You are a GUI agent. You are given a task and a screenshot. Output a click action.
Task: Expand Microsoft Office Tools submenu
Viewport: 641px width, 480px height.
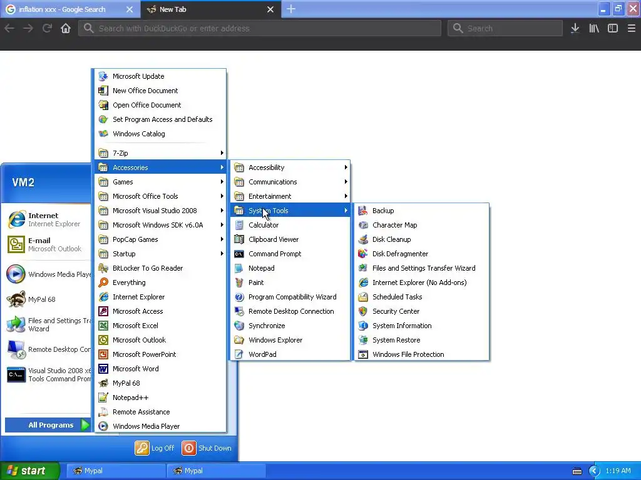tap(161, 196)
